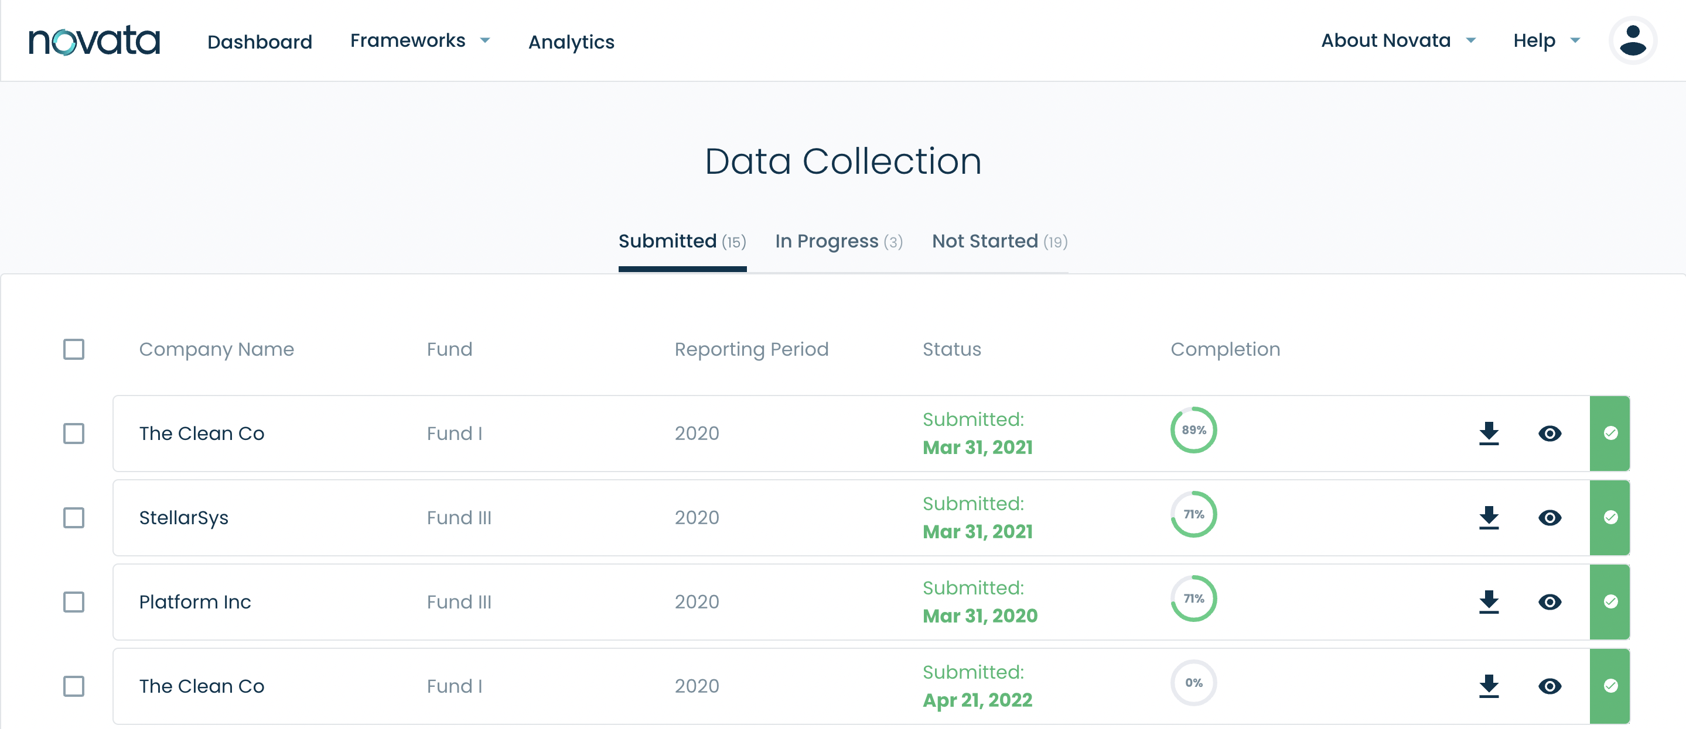Click the 89% completion progress circle
This screenshot has height=729, width=1686.
click(x=1193, y=430)
